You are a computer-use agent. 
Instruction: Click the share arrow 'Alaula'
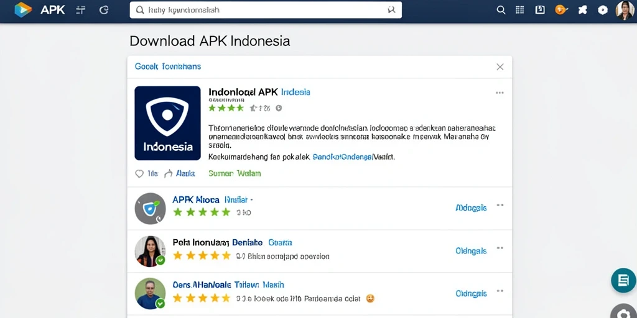tap(179, 174)
